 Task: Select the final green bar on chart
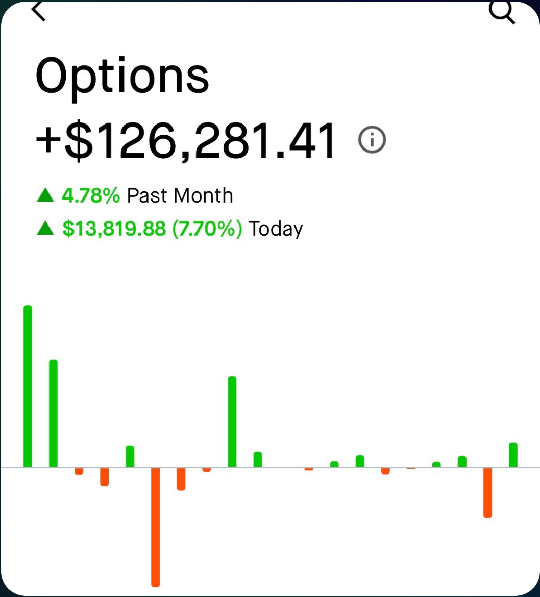[513, 455]
